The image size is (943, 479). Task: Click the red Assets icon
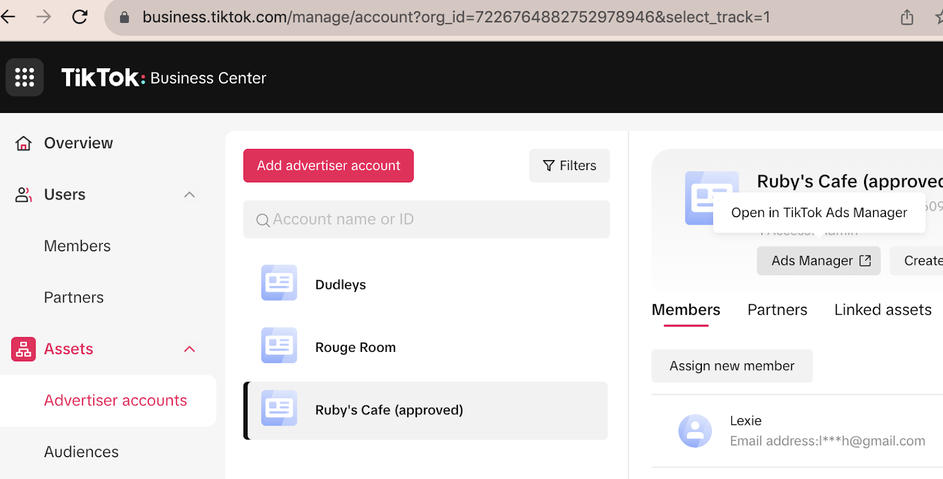(24, 349)
